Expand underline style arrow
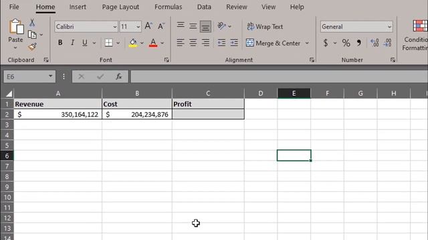The height and width of the screenshot is (240, 428). click(94, 43)
